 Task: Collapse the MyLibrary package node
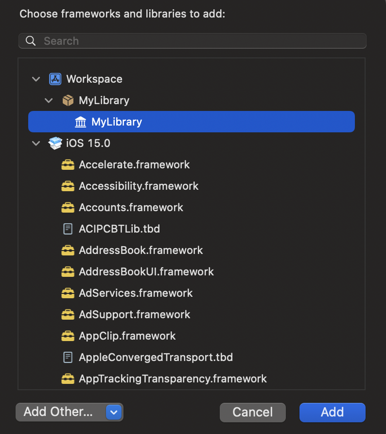pyautogui.click(x=49, y=101)
